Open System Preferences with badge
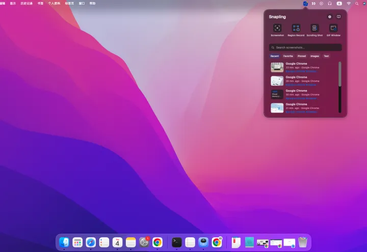The width and height of the screenshot is (367, 252). pyautogui.click(x=144, y=242)
